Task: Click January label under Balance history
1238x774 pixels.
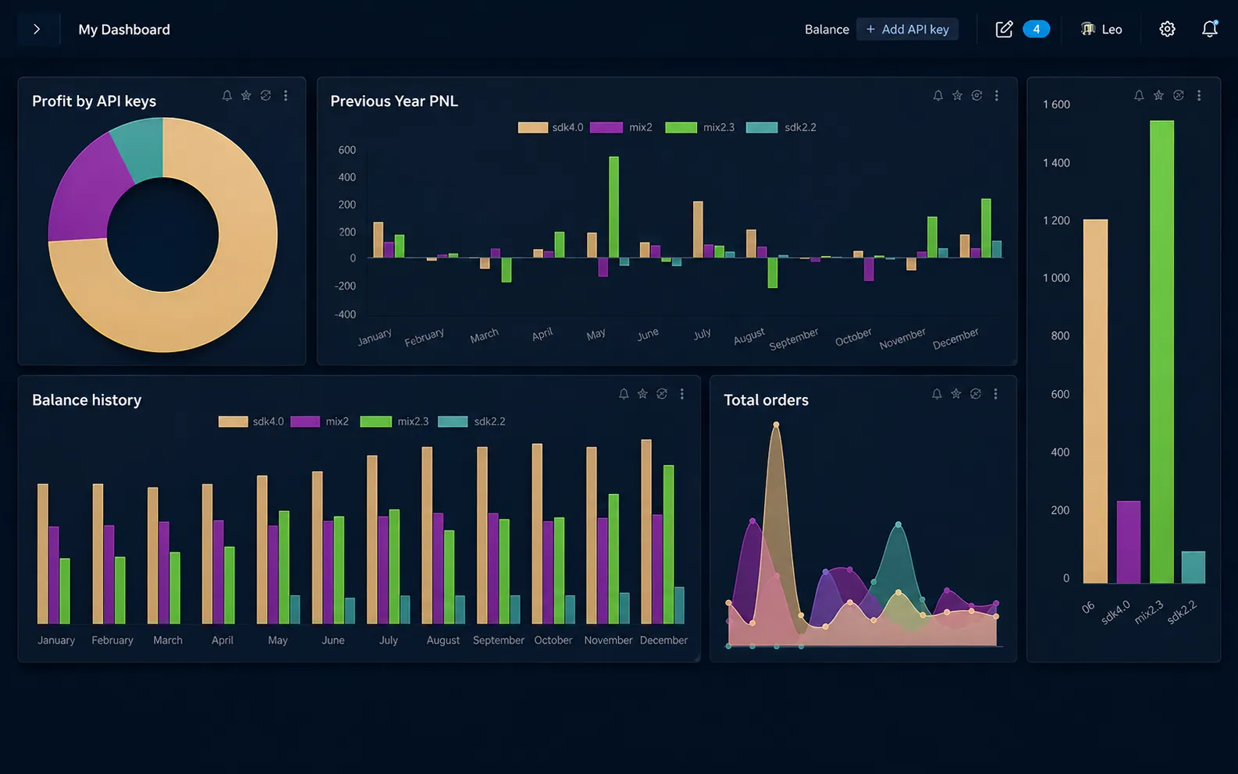Action: pyautogui.click(x=56, y=640)
